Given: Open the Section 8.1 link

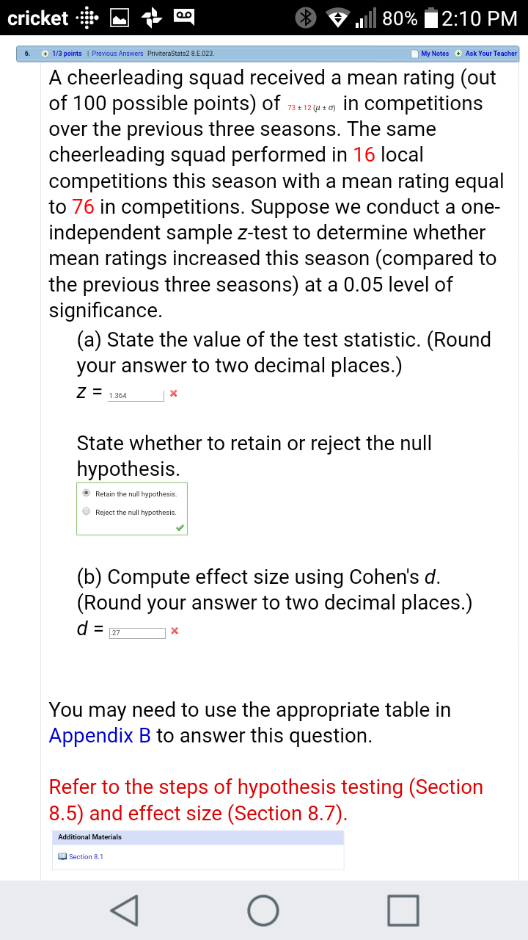Looking at the screenshot, I should pos(86,857).
